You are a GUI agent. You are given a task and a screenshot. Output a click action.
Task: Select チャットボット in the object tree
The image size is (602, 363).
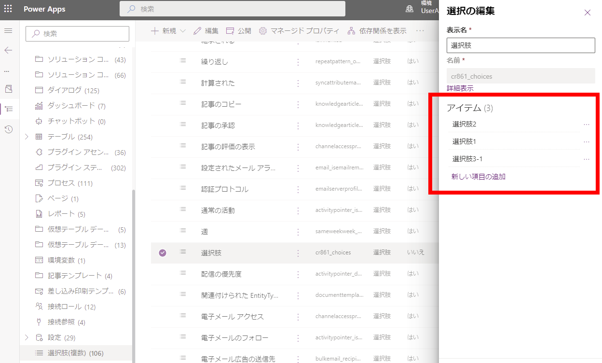click(x=71, y=121)
